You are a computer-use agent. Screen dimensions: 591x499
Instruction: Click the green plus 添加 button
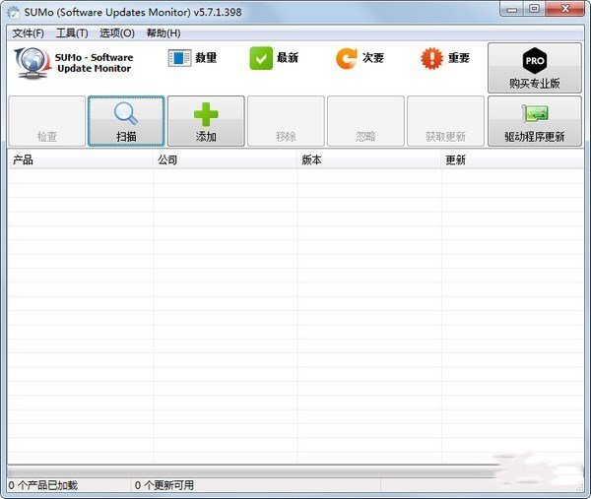(x=206, y=121)
